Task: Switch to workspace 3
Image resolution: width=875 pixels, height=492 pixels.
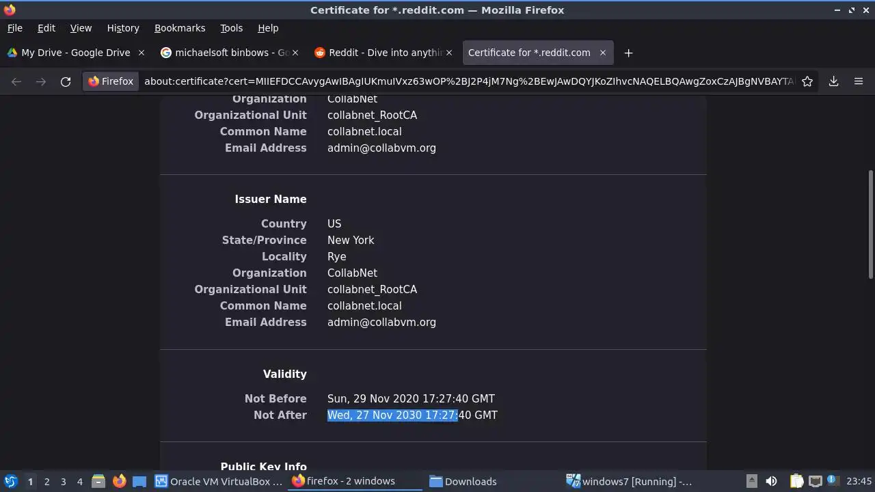Action: click(x=63, y=481)
